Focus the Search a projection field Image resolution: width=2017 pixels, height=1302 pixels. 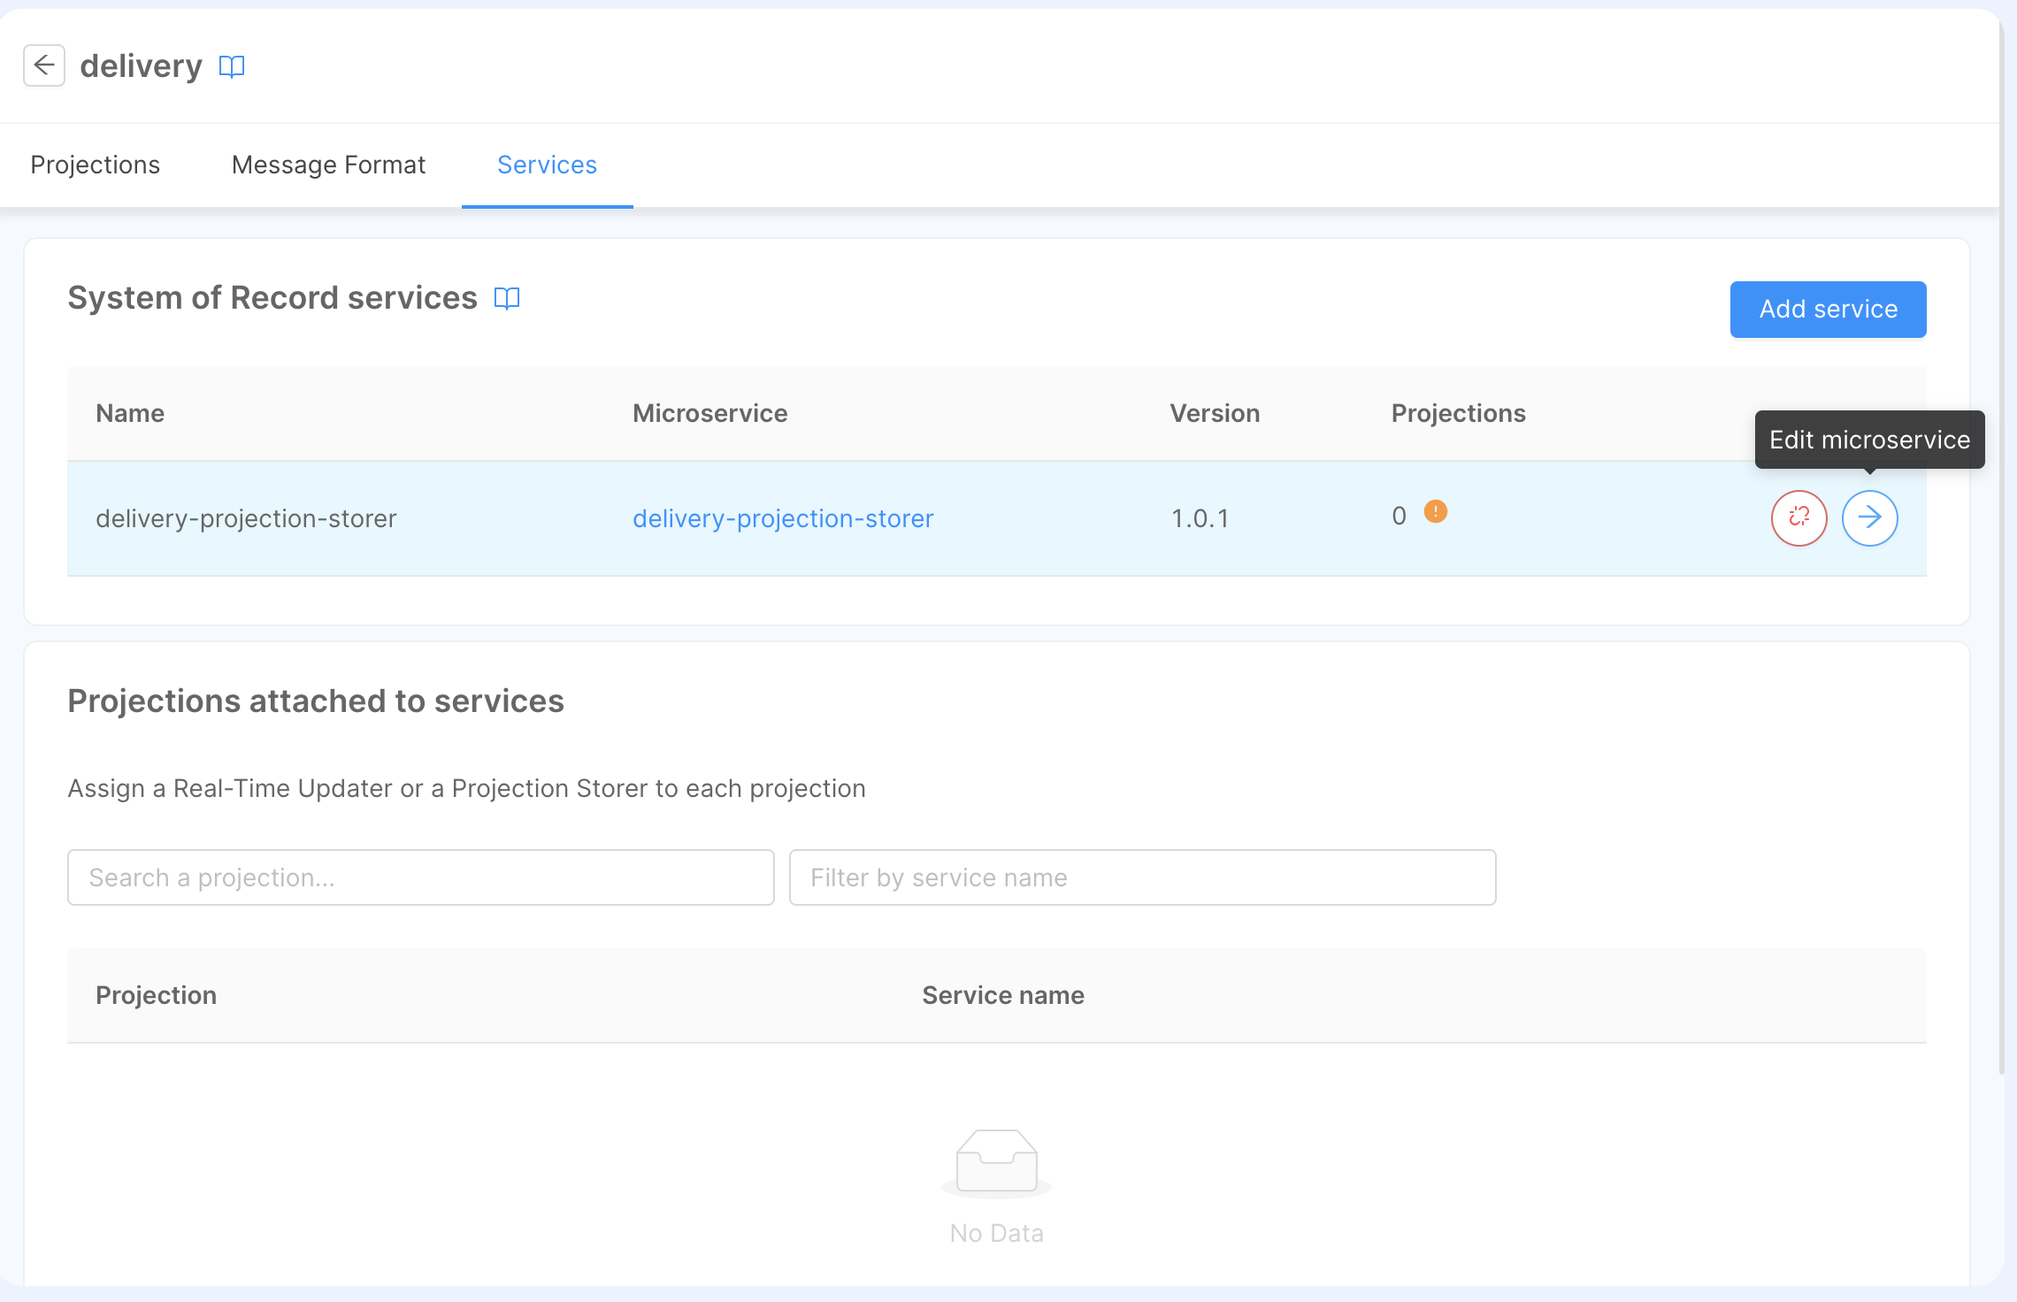421,877
